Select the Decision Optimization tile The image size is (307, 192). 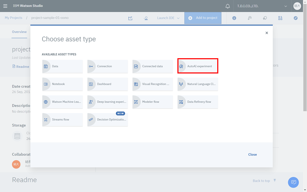tap(107, 120)
